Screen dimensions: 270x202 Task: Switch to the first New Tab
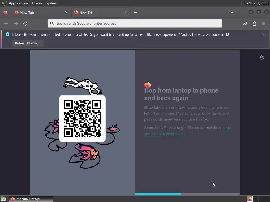pyautogui.click(x=41, y=13)
